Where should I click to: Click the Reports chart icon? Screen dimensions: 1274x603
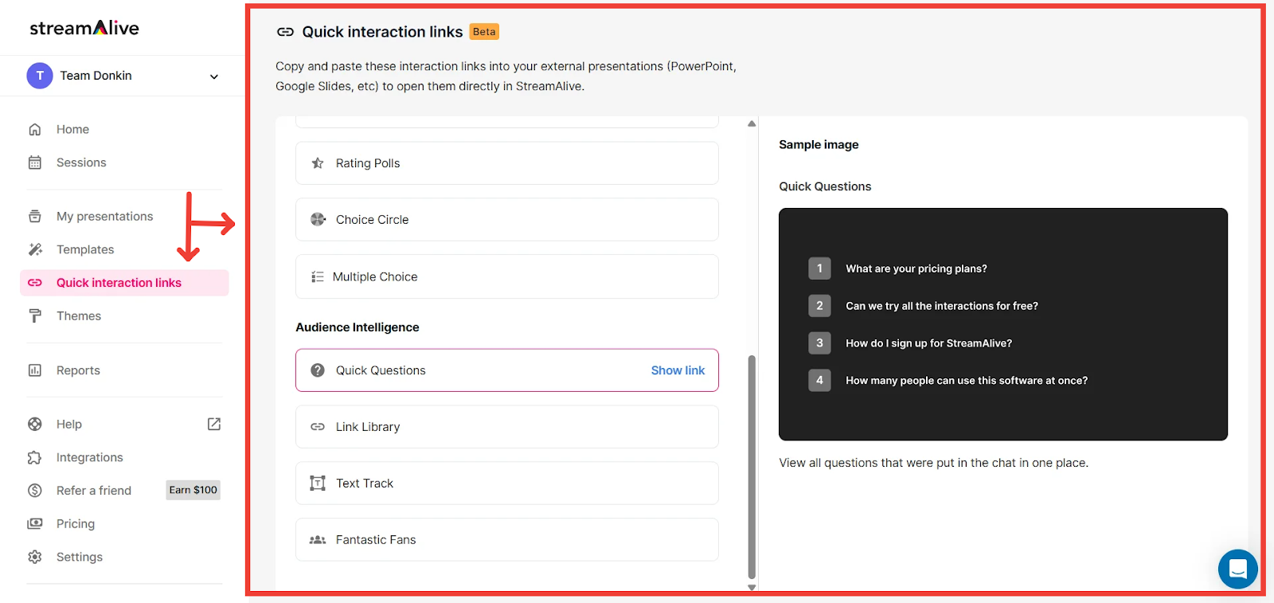tap(35, 370)
